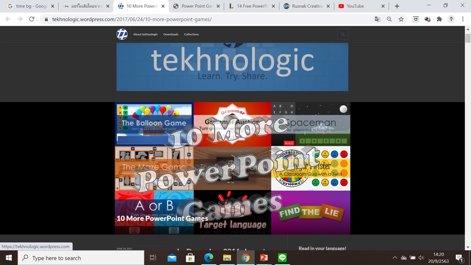Click The Balloon Game thumbnail
The width and height of the screenshot is (471, 265).
click(154, 124)
